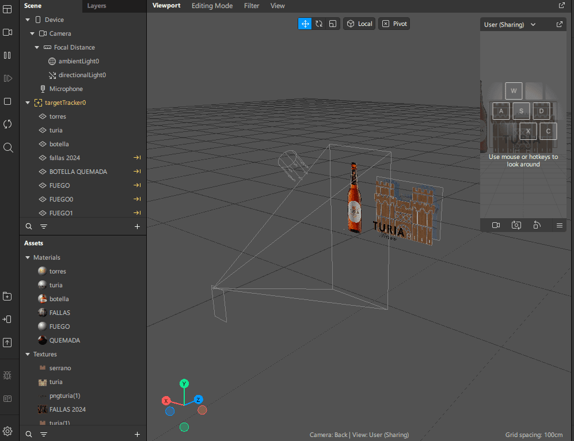Select the FALLAS material in Assets

[x=59, y=313]
